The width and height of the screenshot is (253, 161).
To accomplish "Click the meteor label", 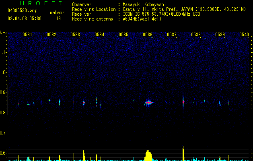I will pos(57,12).
